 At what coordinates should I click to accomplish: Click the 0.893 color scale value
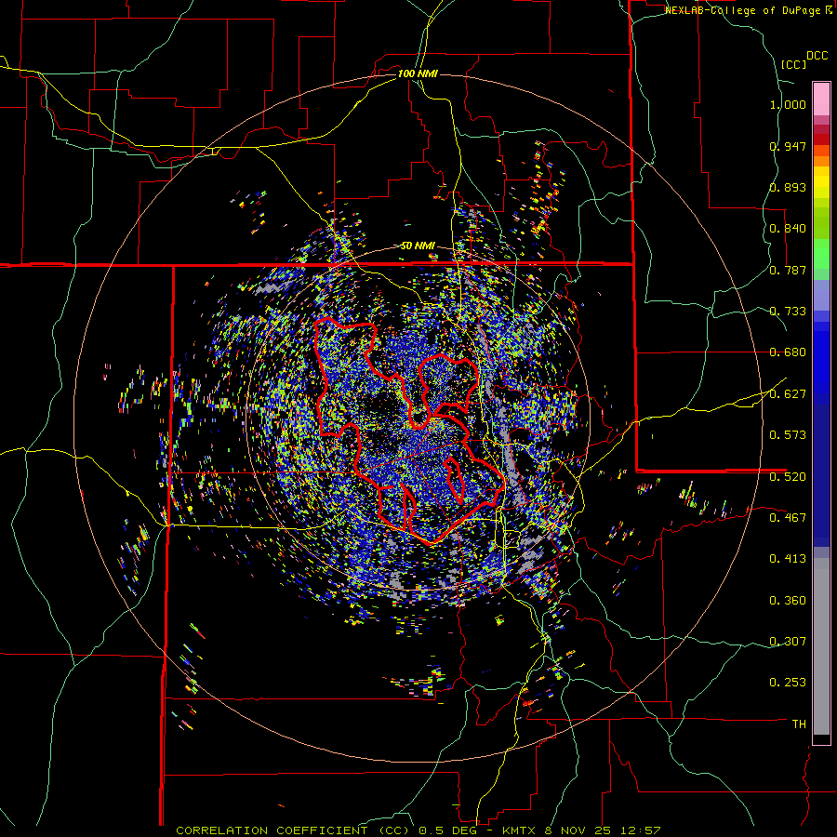click(788, 187)
